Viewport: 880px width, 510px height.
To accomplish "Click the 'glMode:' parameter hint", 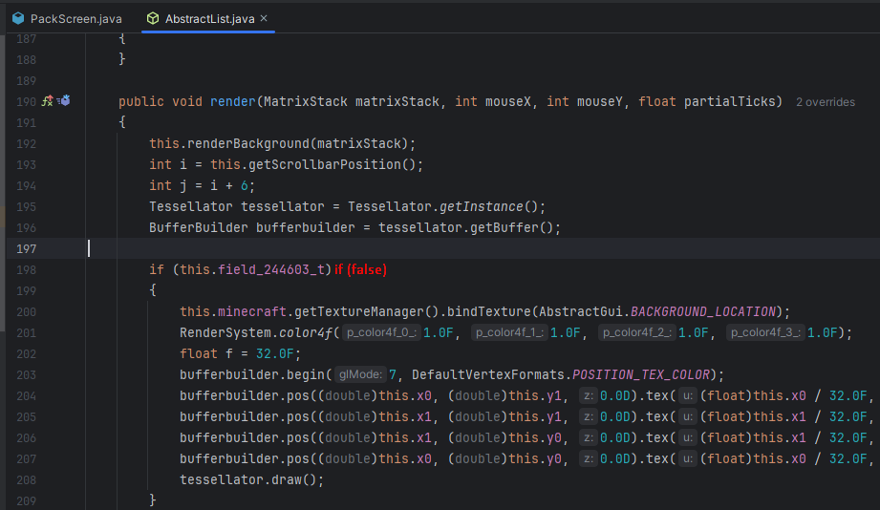I will [360, 374].
